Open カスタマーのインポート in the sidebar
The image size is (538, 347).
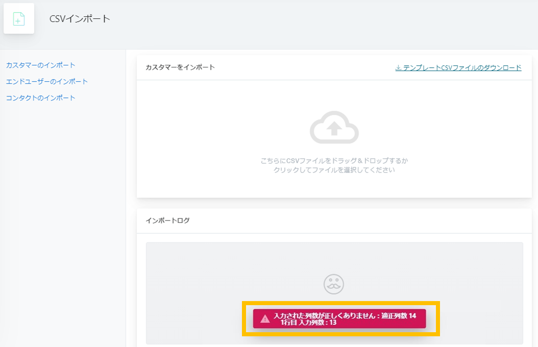pyautogui.click(x=40, y=65)
